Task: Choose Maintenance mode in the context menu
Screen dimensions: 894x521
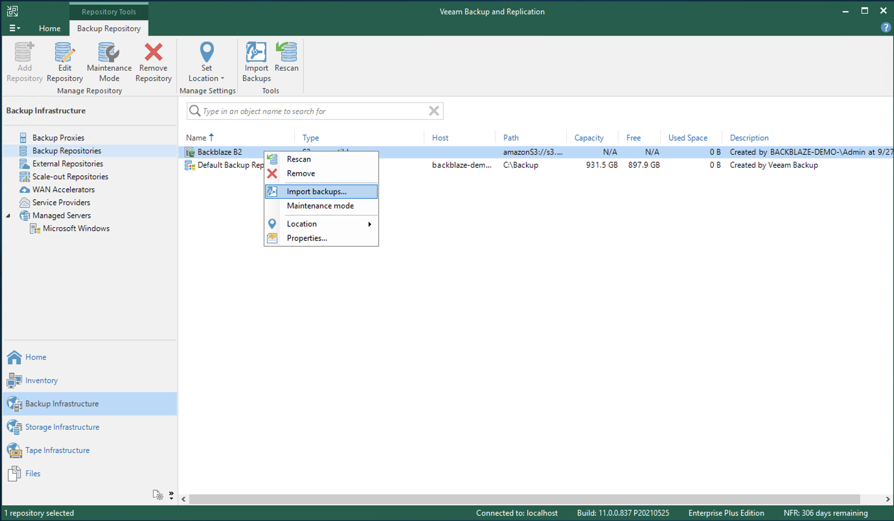Action: coord(321,205)
